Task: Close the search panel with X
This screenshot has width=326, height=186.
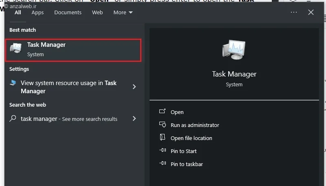Action: click(x=311, y=12)
